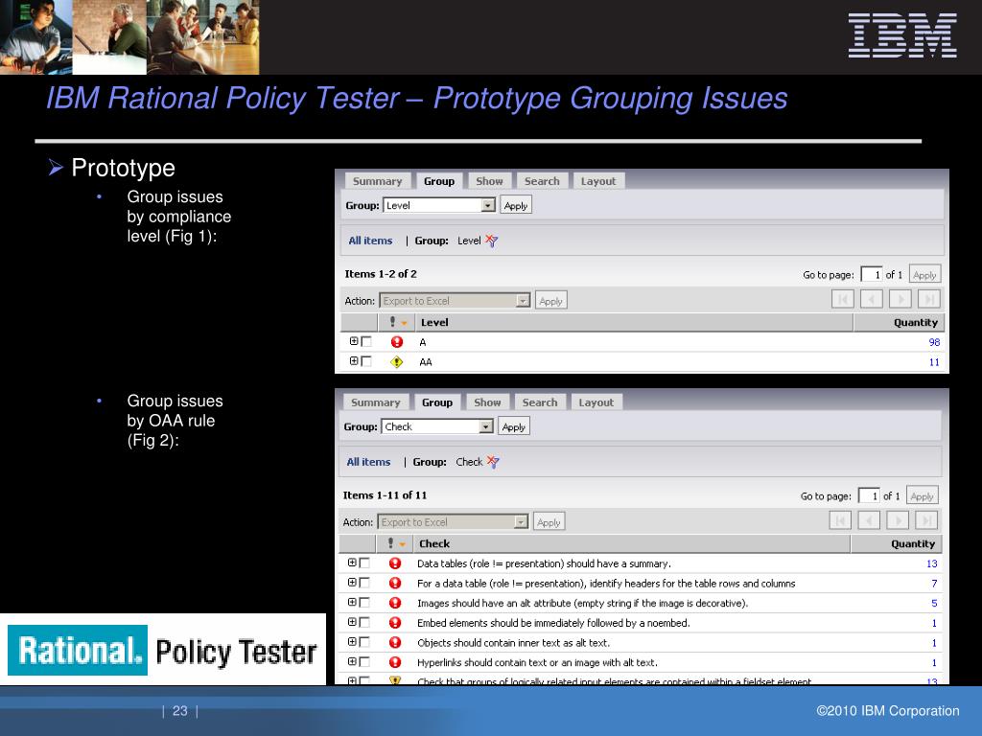Open Action dropdown in the Check panel

[453, 522]
